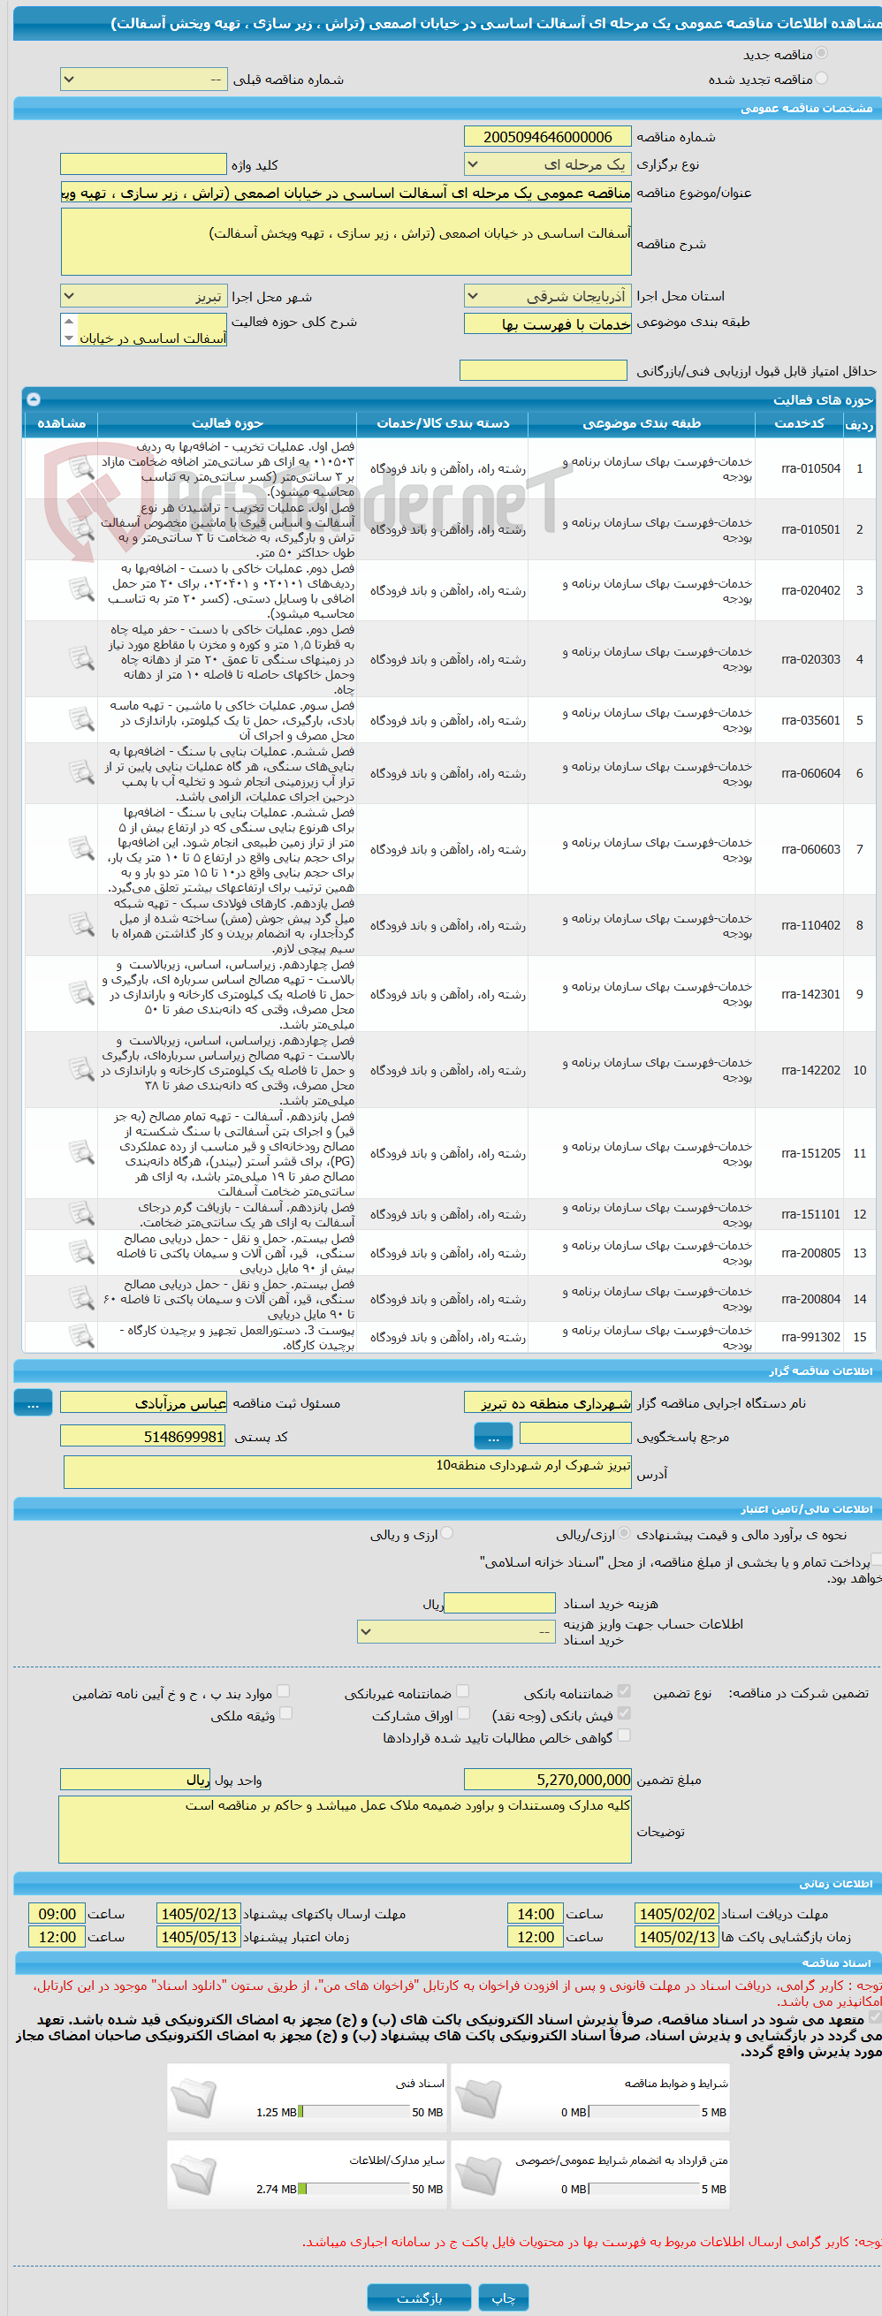Viewport: 882px width, 2316px height.
Task: Click other documents size progress bar
Action: pos(354,2189)
